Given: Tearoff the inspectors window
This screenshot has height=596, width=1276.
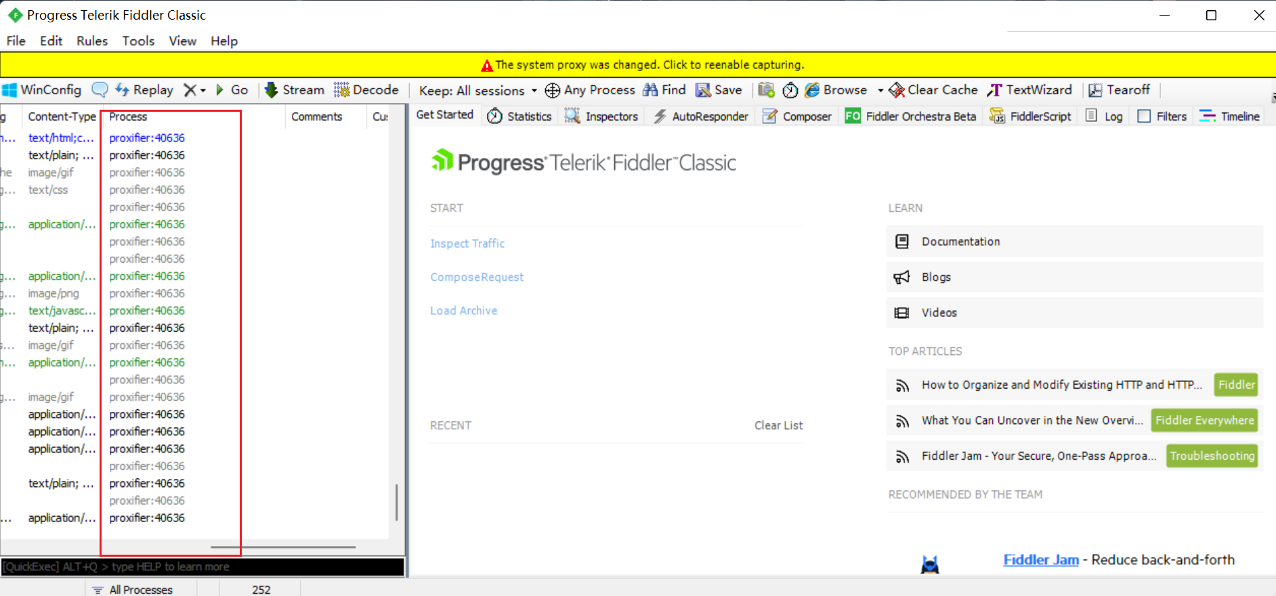Looking at the screenshot, I should pos(1119,90).
